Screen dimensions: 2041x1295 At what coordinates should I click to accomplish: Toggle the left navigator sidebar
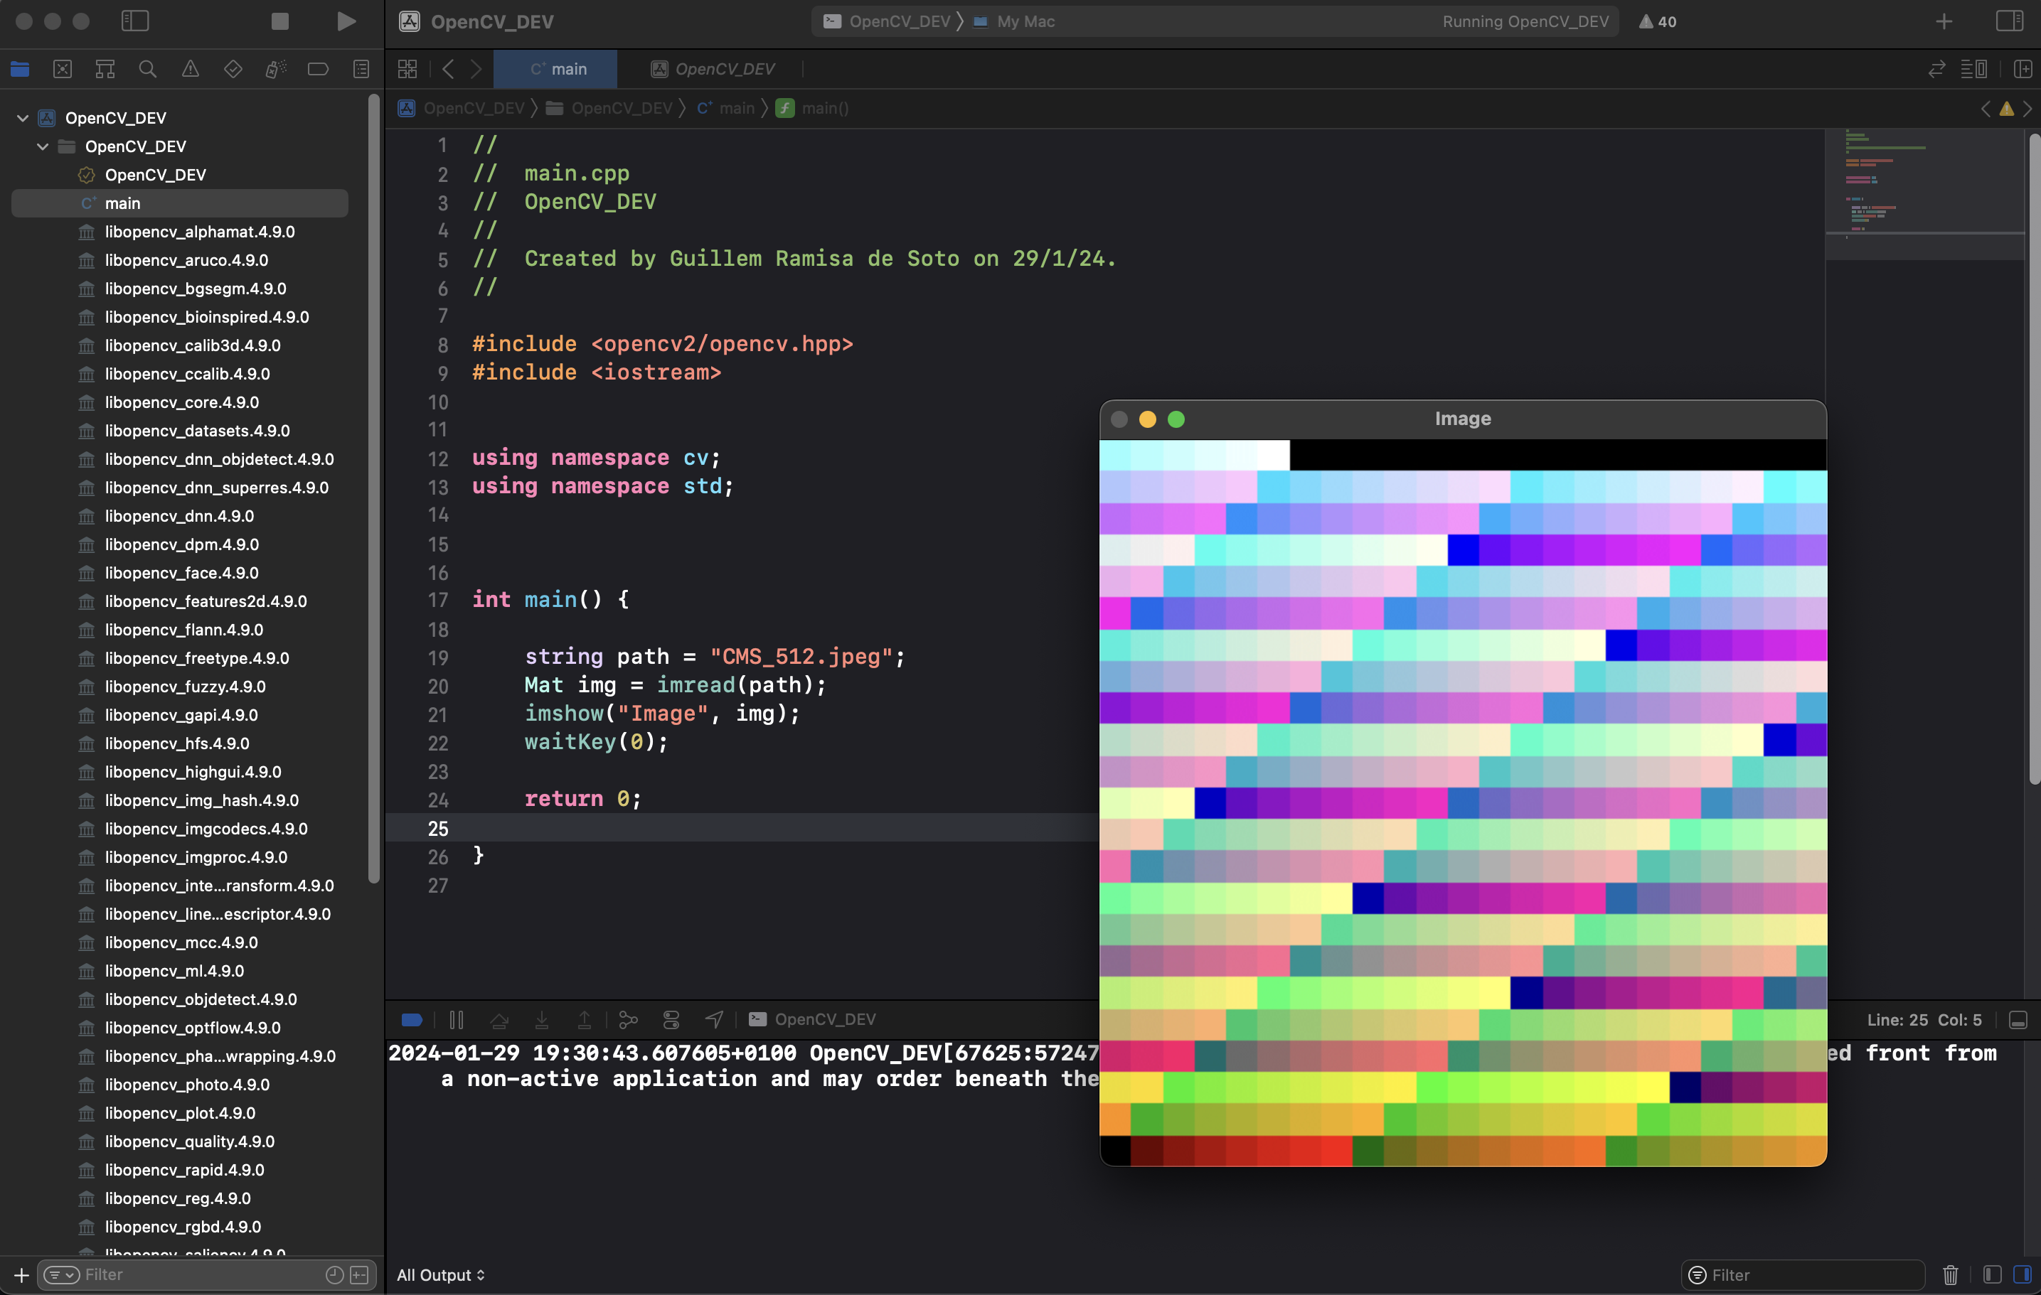pyautogui.click(x=136, y=21)
